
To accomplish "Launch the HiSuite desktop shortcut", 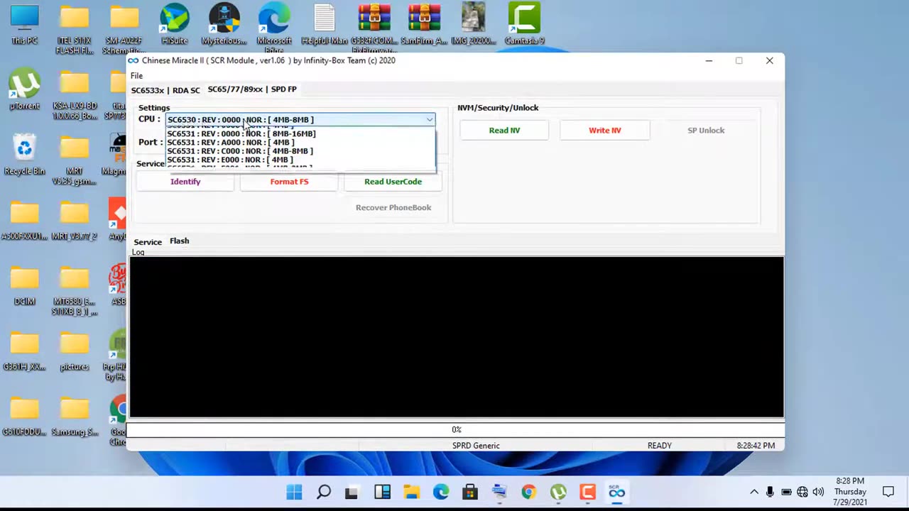I will [174, 24].
